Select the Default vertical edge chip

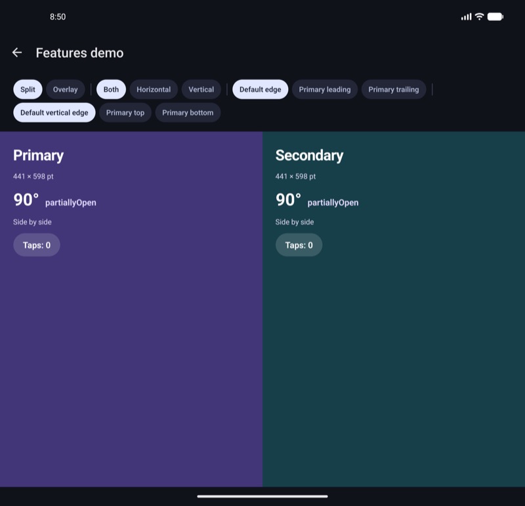(54, 112)
